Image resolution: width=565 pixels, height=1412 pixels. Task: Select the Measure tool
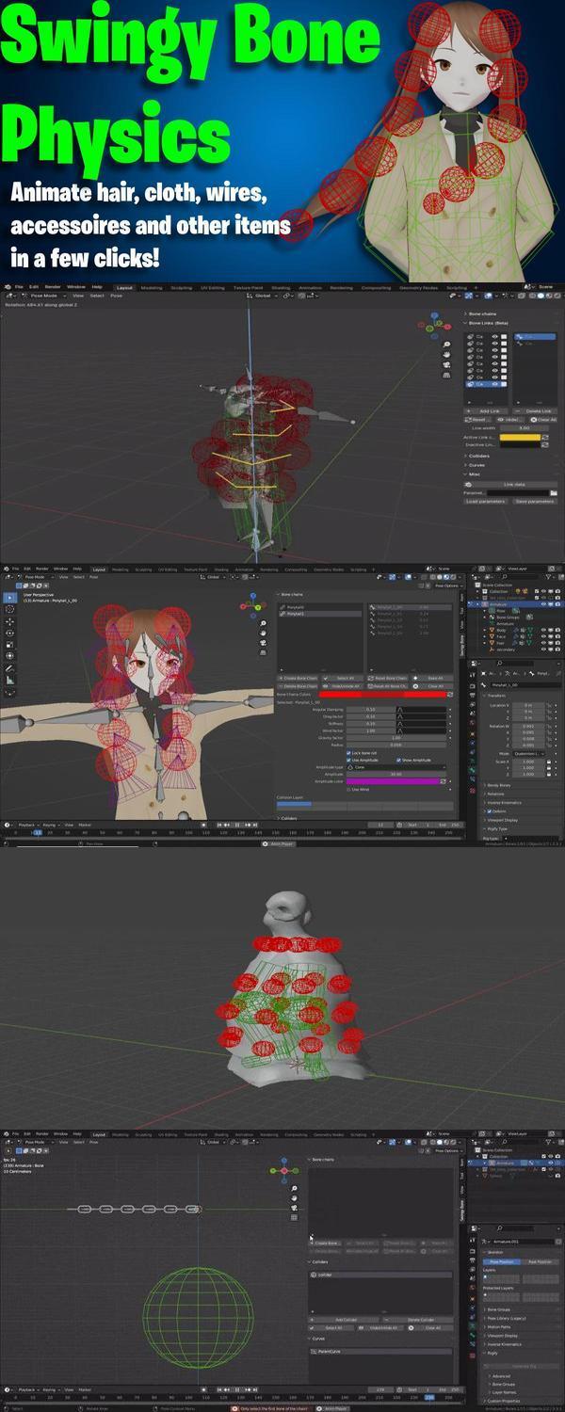[x=9, y=679]
